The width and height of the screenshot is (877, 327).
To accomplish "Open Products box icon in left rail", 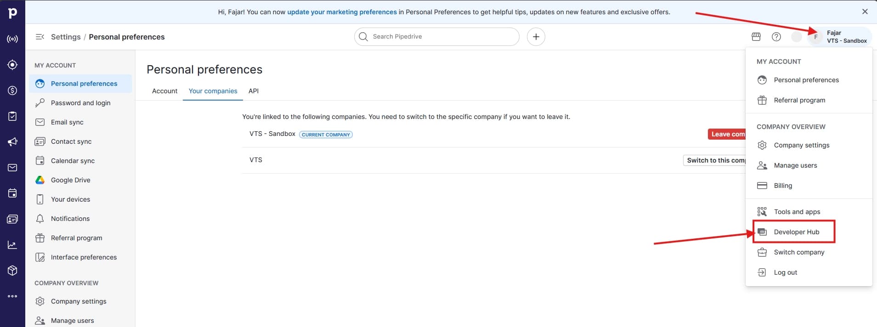I will (x=12, y=271).
